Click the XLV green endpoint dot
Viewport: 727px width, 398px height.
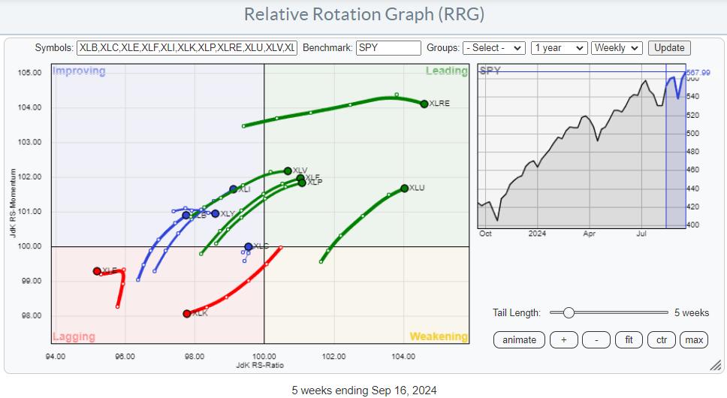click(288, 170)
